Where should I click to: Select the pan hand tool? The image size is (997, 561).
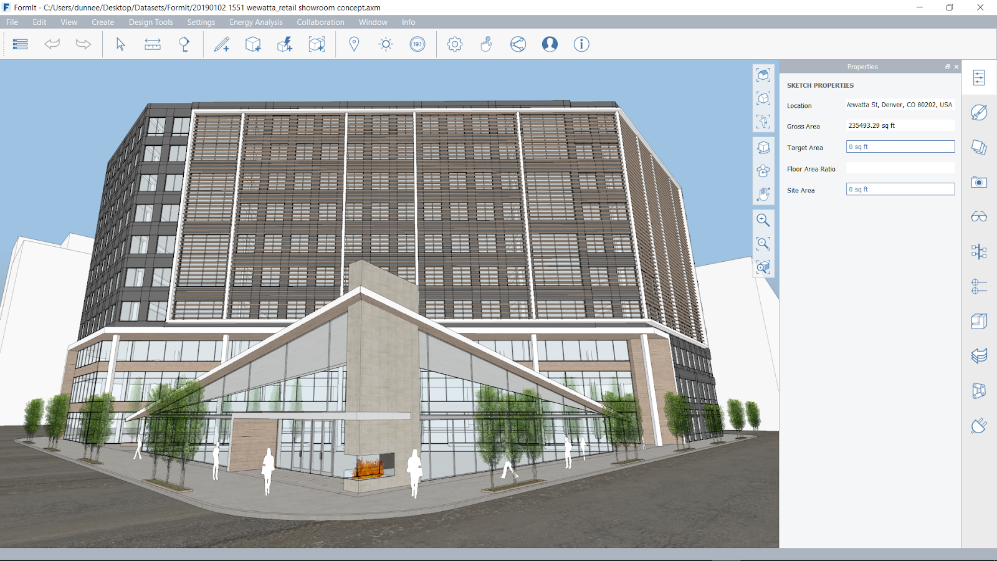pos(763,193)
